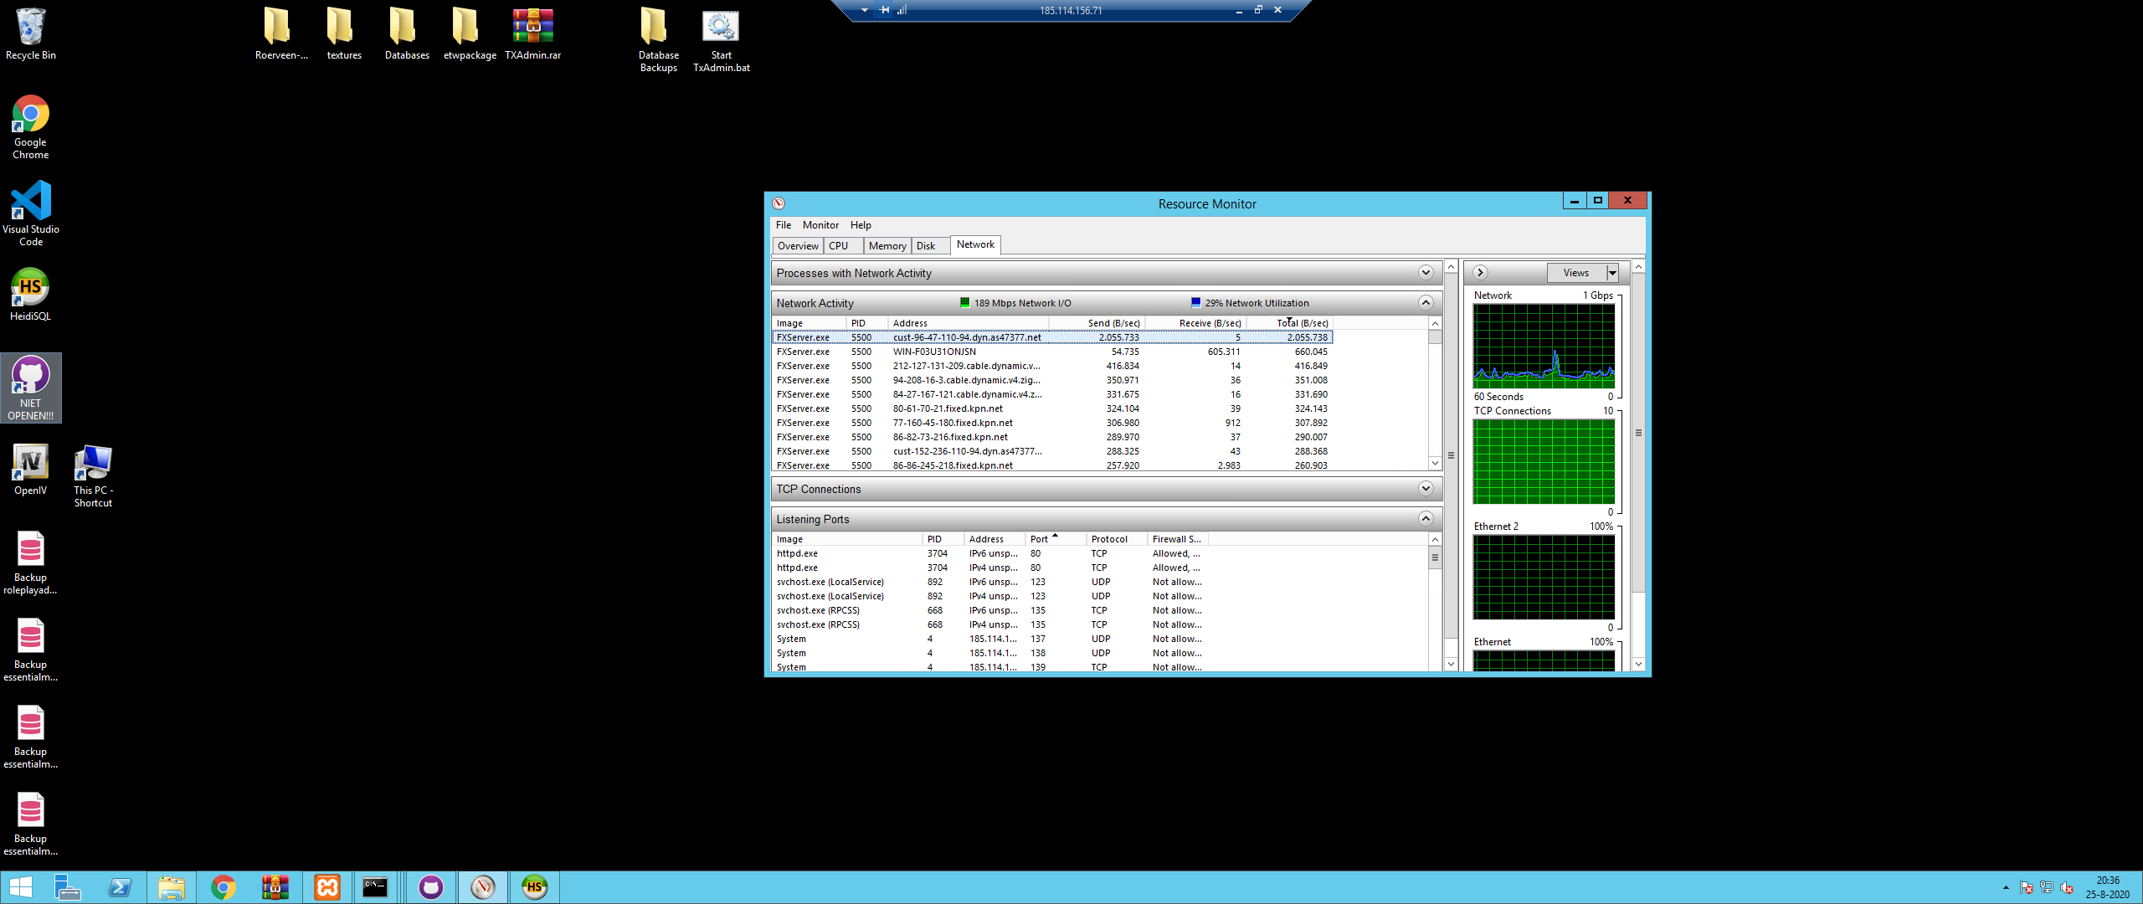2143x904 pixels.
Task: Open the Monitor menu
Action: (820, 225)
